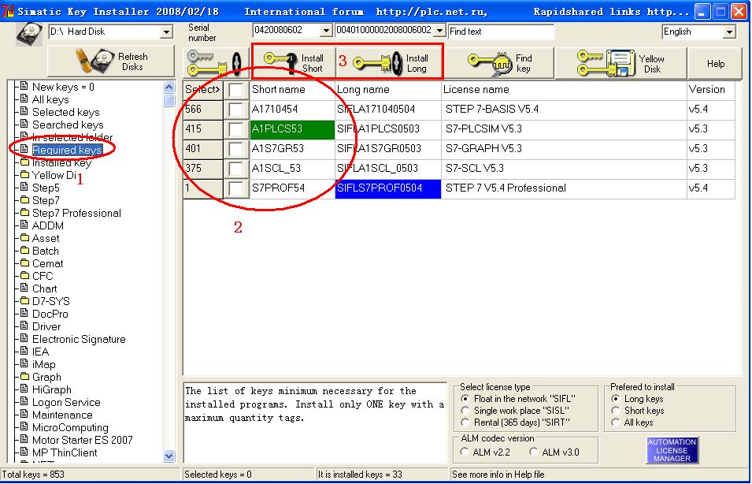Viewport: 752px width, 484px height.
Task: Check the box for S7PROF54 key
Action: point(235,188)
